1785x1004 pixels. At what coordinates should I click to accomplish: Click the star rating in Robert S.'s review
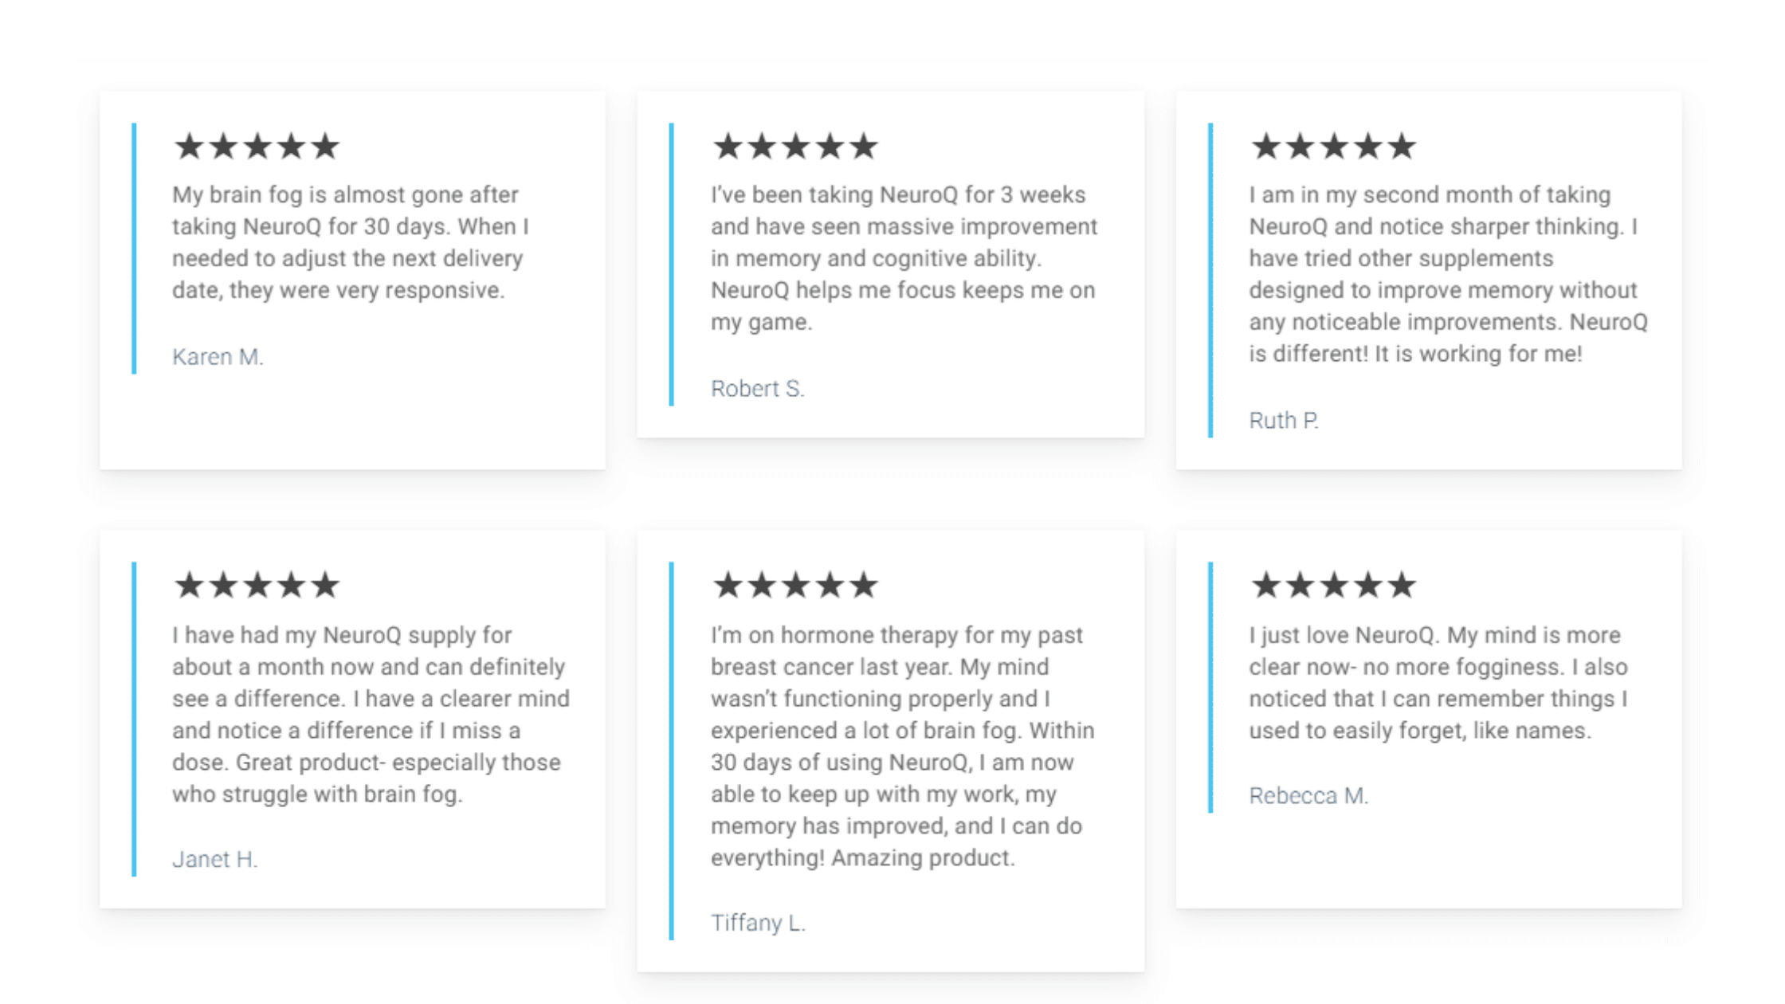795,147
